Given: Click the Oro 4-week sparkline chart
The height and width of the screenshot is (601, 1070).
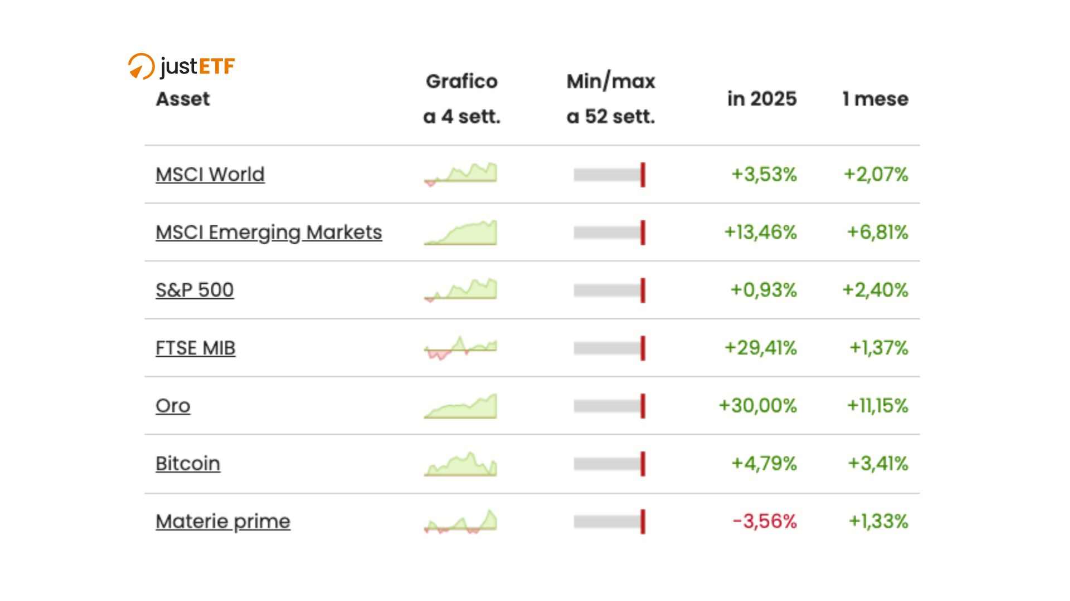Looking at the screenshot, I should (x=460, y=406).
